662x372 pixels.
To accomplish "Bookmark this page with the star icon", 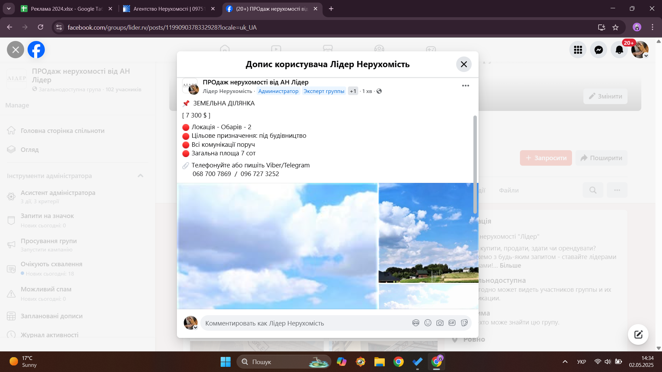I will point(615,28).
